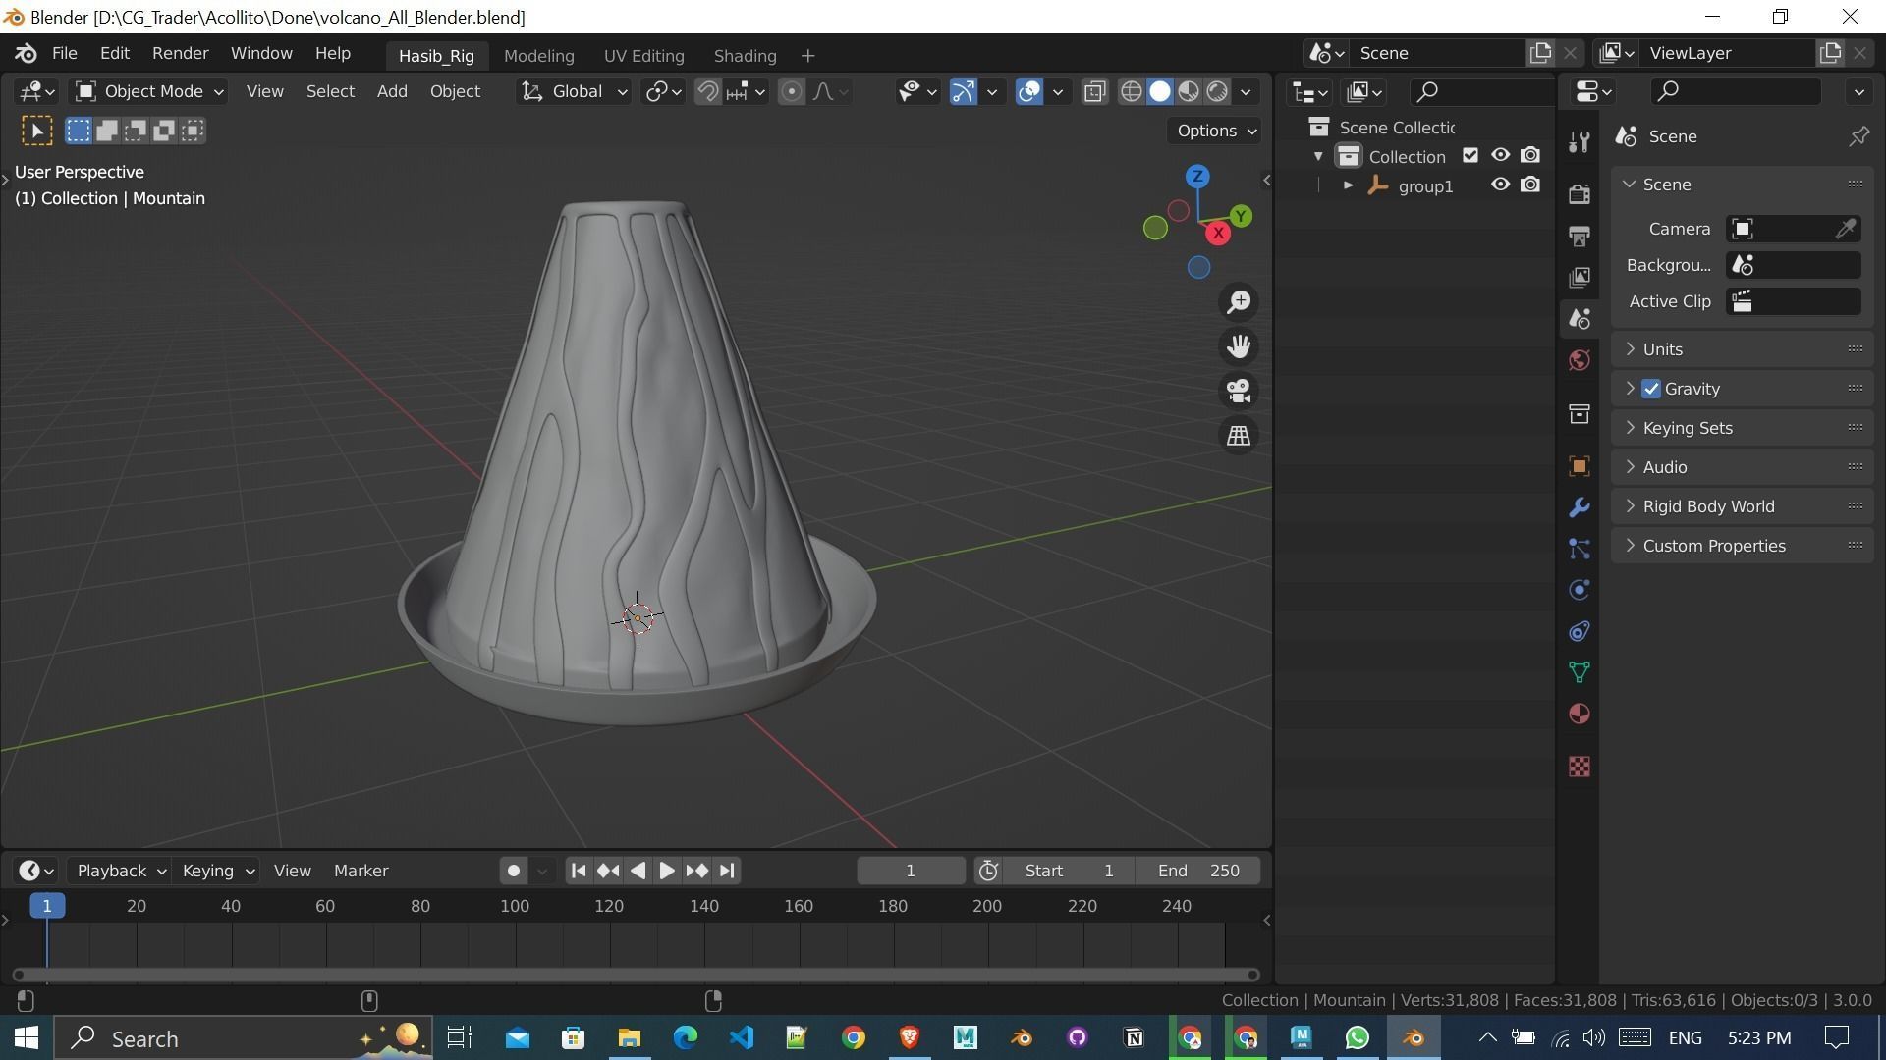1886x1060 pixels.
Task: Select solid viewport shading
Action: point(1160,91)
